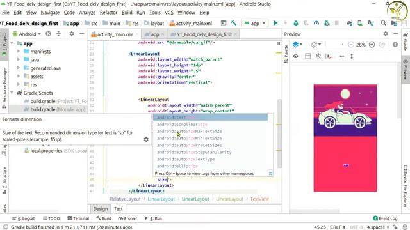Screen dimensions: 410x230
Task: Open the Profiler tool window button
Action: click(x=127, y=218)
